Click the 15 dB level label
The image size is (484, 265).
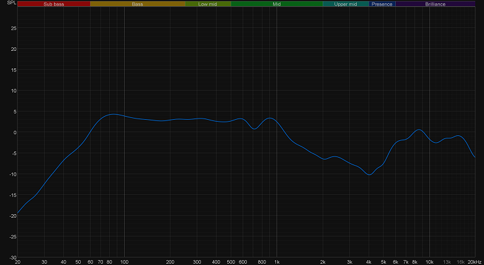click(14, 70)
